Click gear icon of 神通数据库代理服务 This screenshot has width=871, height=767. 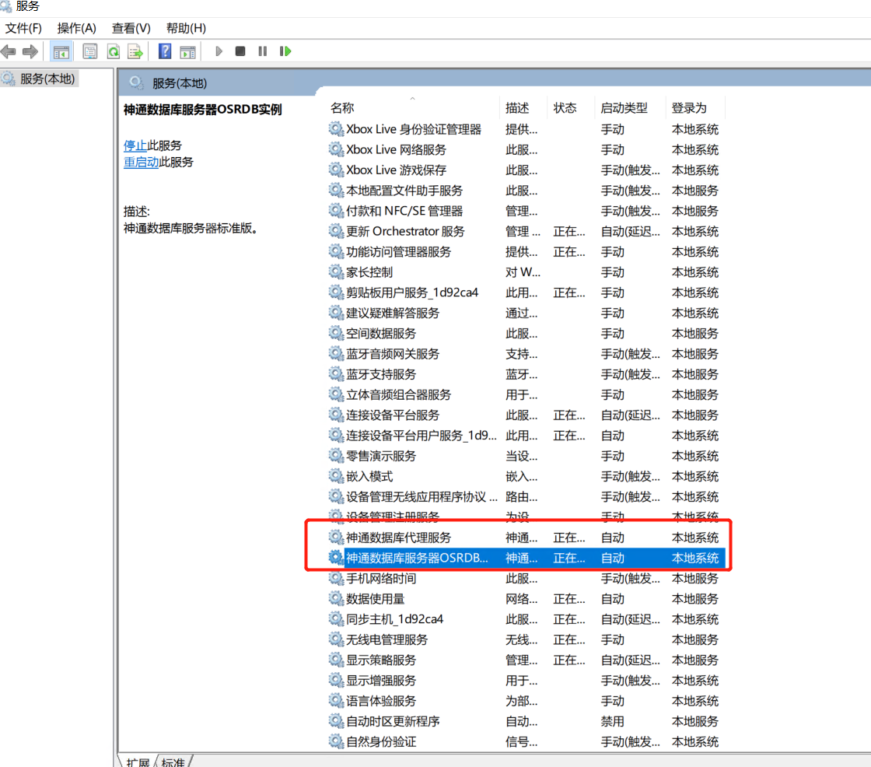335,538
